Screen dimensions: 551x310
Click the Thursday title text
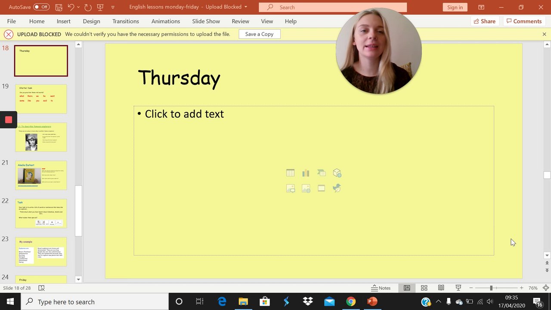[179, 78]
